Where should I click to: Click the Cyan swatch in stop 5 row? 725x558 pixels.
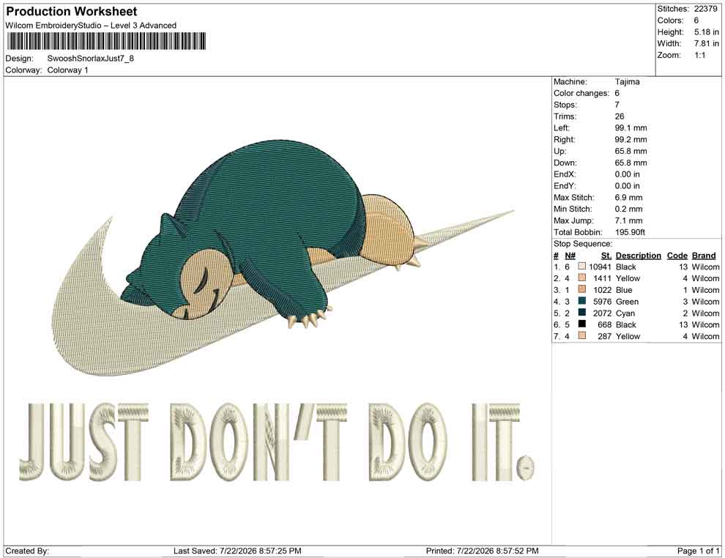pyautogui.click(x=582, y=313)
